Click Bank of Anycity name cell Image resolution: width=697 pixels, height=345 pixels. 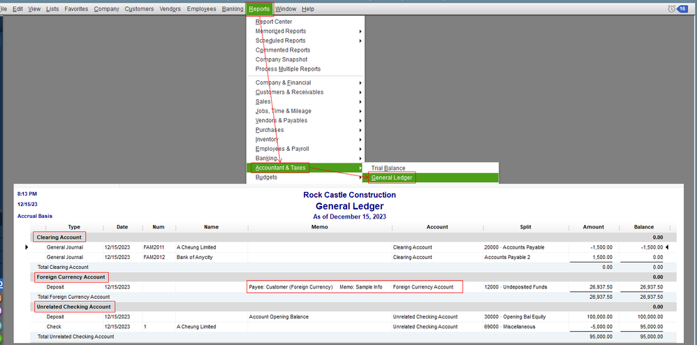click(194, 257)
